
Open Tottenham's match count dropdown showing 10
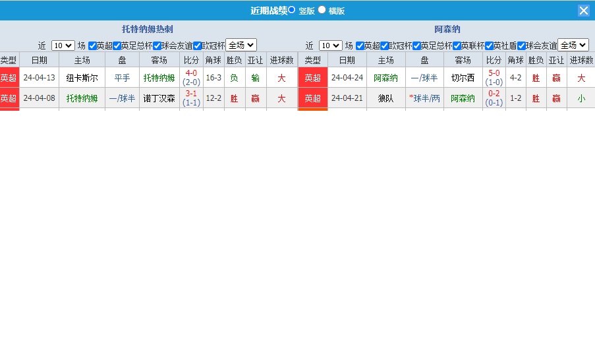coord(63,45)
